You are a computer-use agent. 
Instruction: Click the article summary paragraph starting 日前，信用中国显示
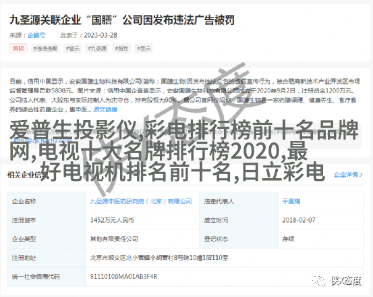tap(185, 95)
